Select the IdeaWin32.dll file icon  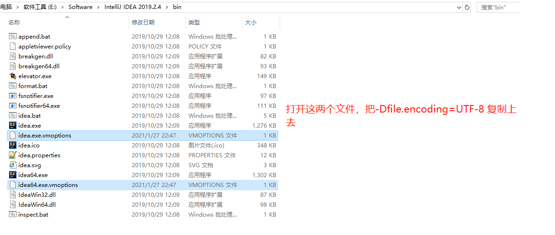point(13,194)
